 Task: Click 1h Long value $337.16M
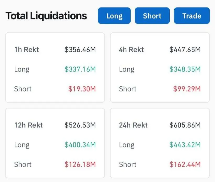click(x=80, y=69)
